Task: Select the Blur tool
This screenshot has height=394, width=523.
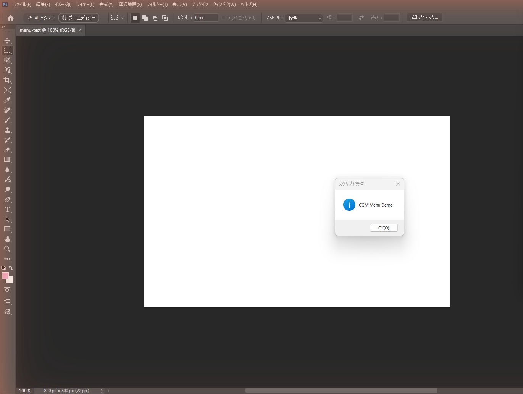Action: [x=7, y=170]
